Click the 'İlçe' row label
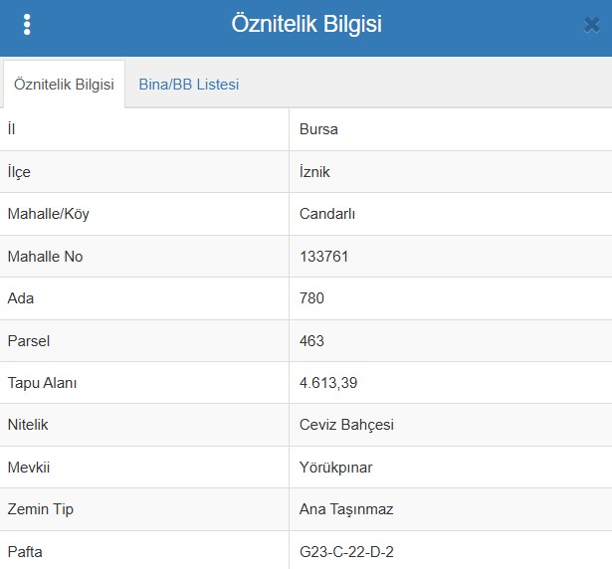The image size is (612, 569). (19, 172)
